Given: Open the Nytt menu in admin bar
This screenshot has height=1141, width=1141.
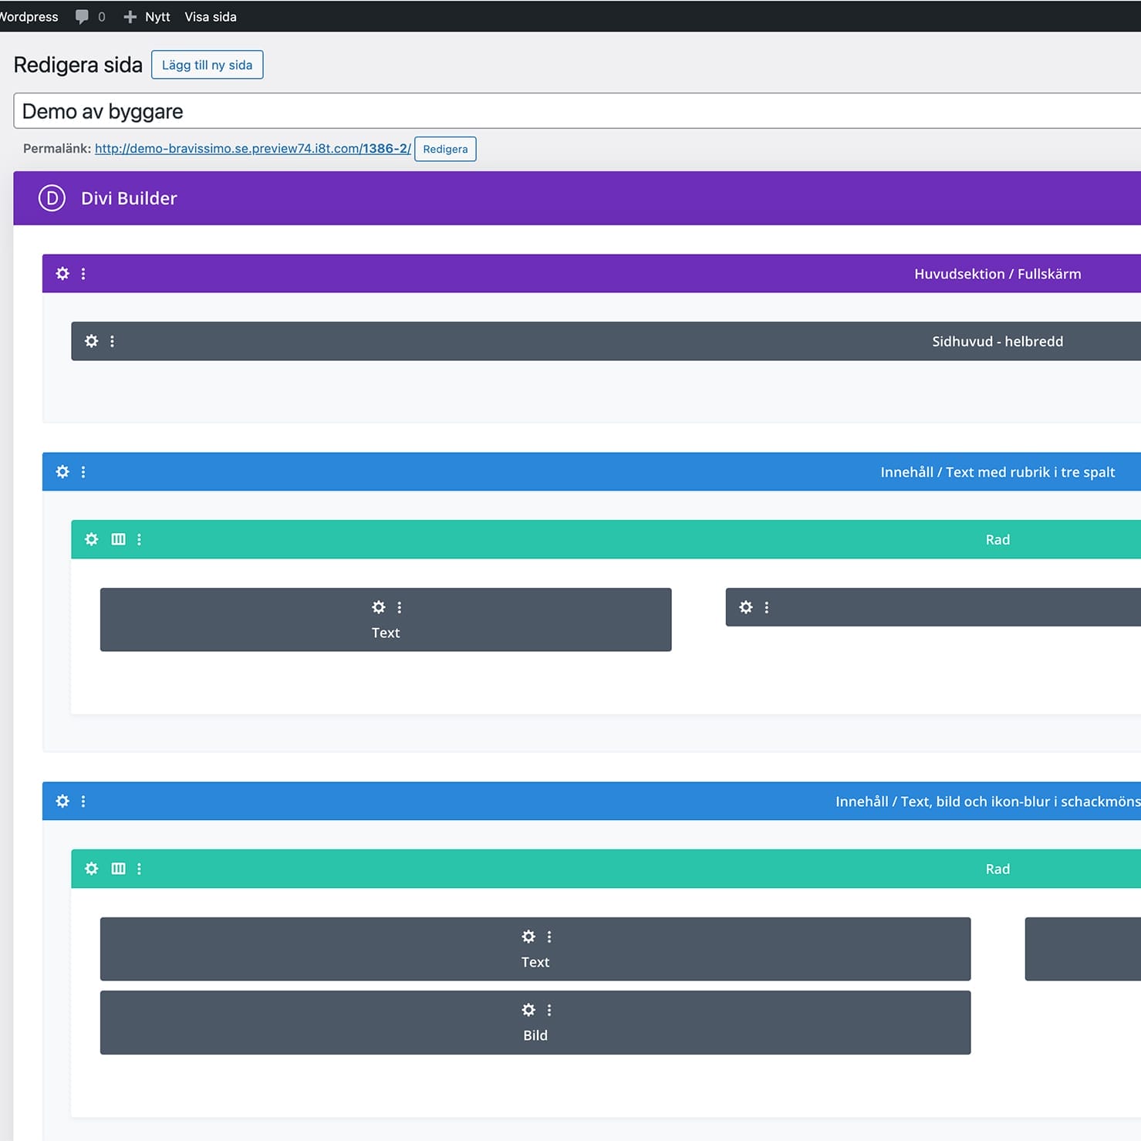Looking at the screenshot, I should pyautogui.click(x=147, y=17).
